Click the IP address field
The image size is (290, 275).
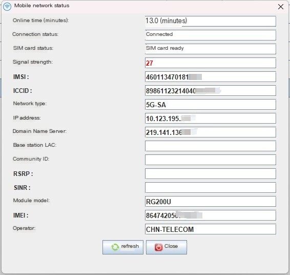211,119
